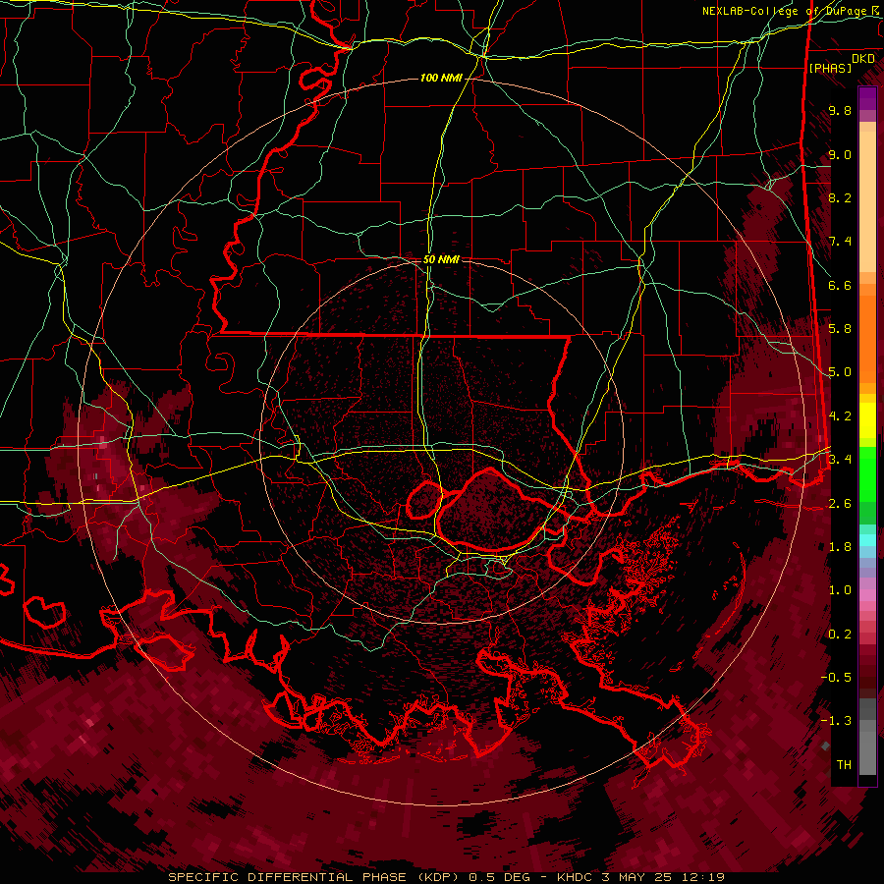Click the DKD legend unit label

[862, 58]
